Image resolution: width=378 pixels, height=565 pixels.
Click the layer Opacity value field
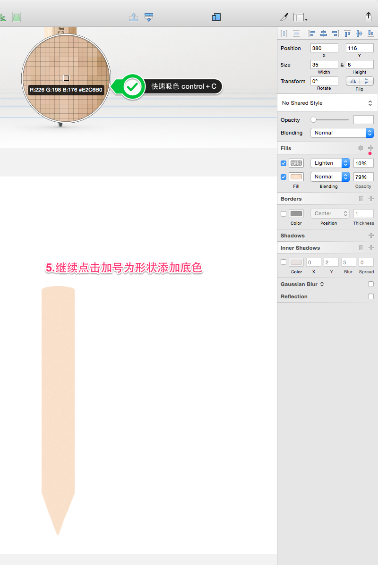tap(363, 119)
